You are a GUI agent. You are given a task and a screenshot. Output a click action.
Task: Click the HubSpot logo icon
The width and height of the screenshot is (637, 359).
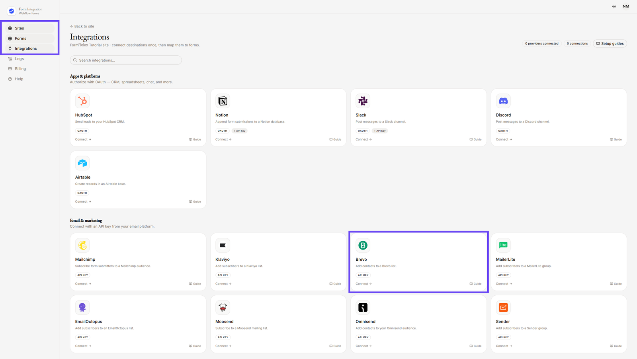(x=82, y=101)
